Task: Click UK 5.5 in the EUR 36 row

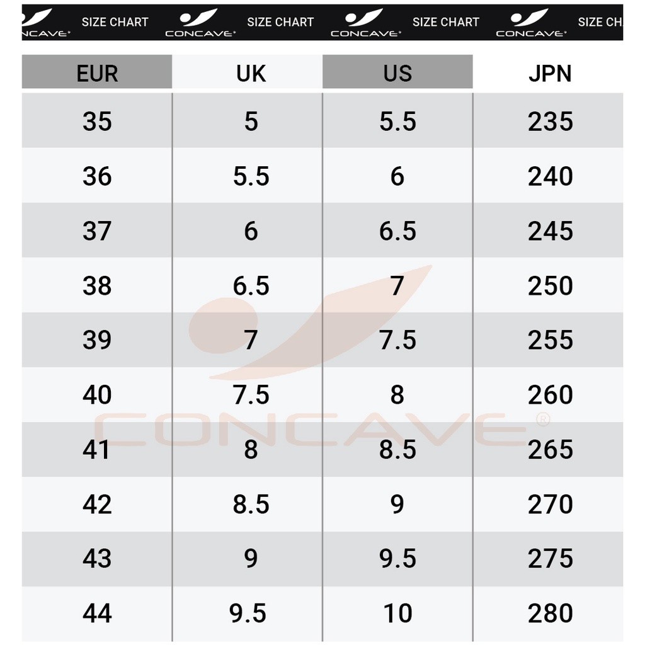Action: [x=251, y=176]
